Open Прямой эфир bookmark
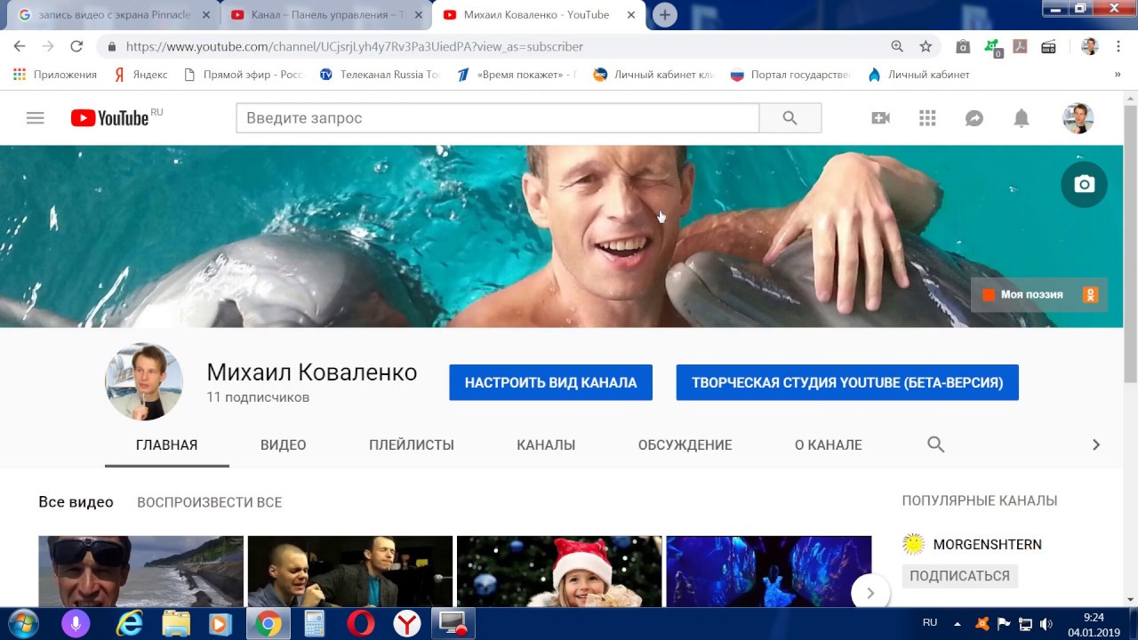 point(244,75)
